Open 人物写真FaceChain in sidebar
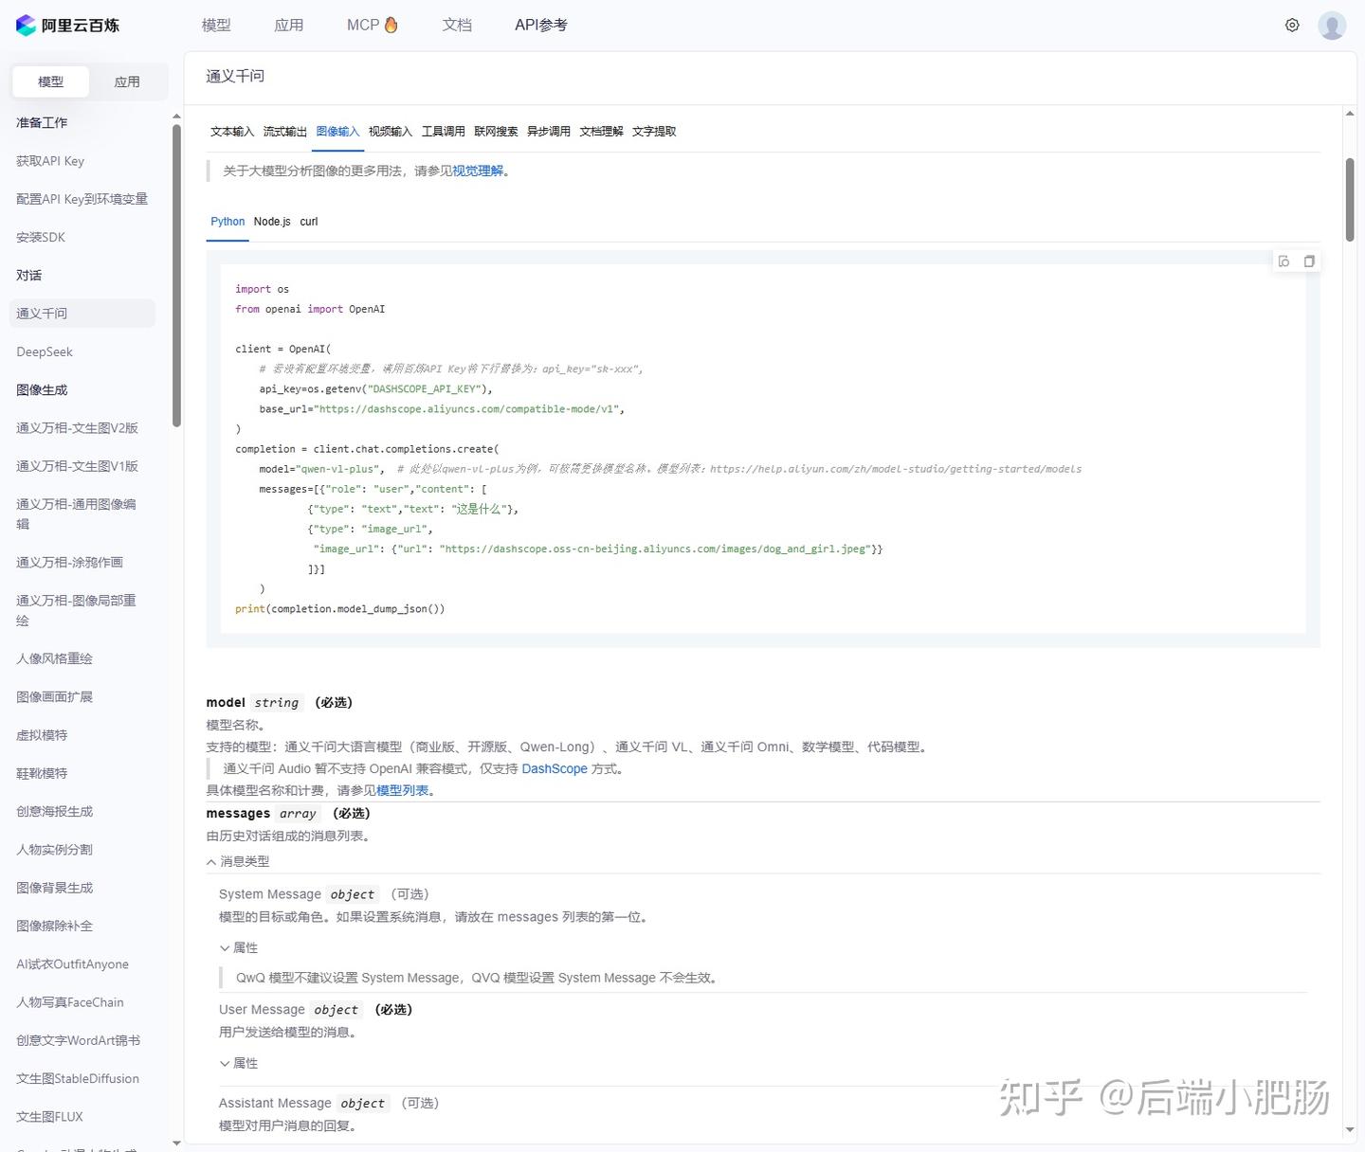Screen dimensions: 1365x1152 coord(70,1002)
